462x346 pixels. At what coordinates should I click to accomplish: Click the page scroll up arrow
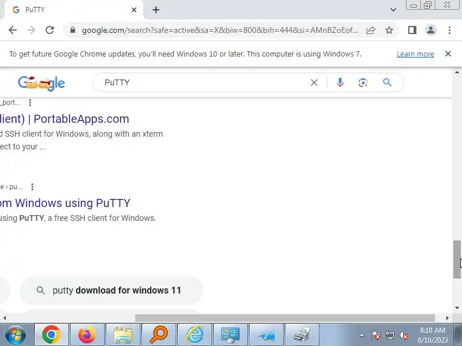coord(457,72)
